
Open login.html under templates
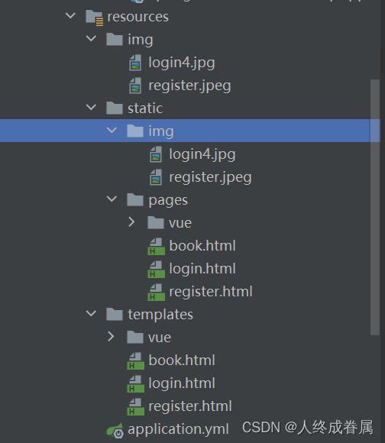[182, 383]
